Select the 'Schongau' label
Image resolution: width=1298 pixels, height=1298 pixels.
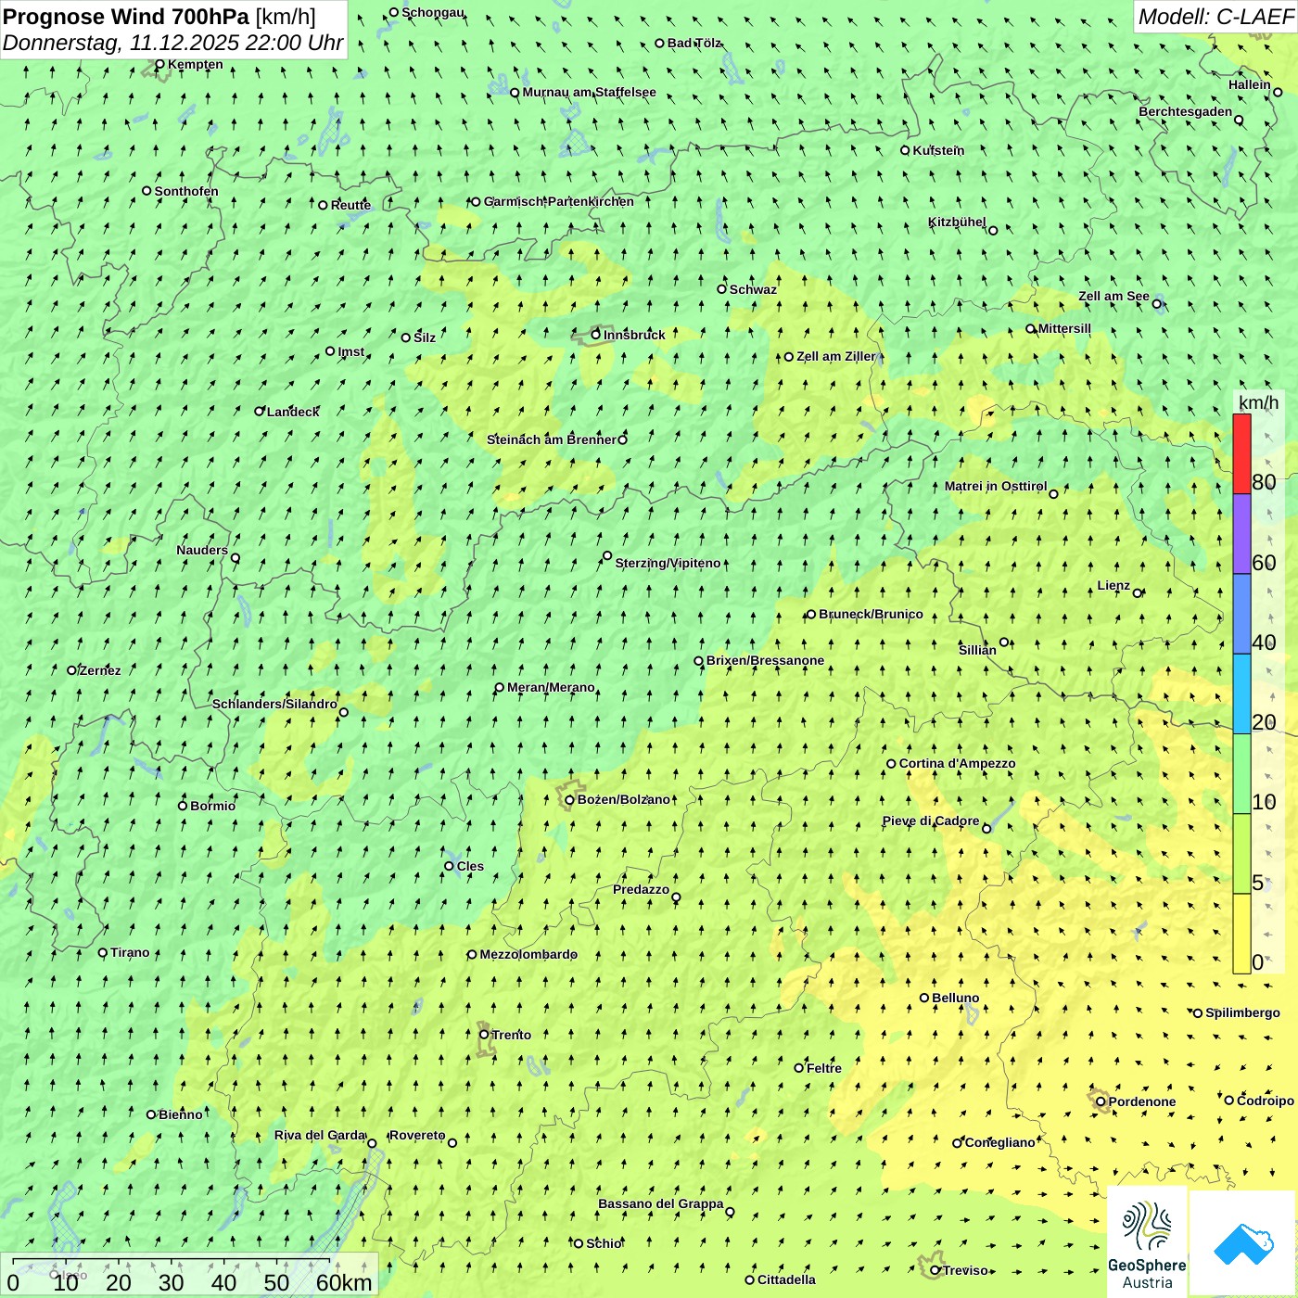[x=433, y=12]
